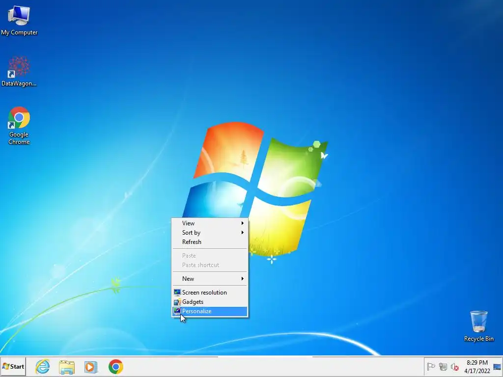Choose Personalize from the context menu

[210, 311]
